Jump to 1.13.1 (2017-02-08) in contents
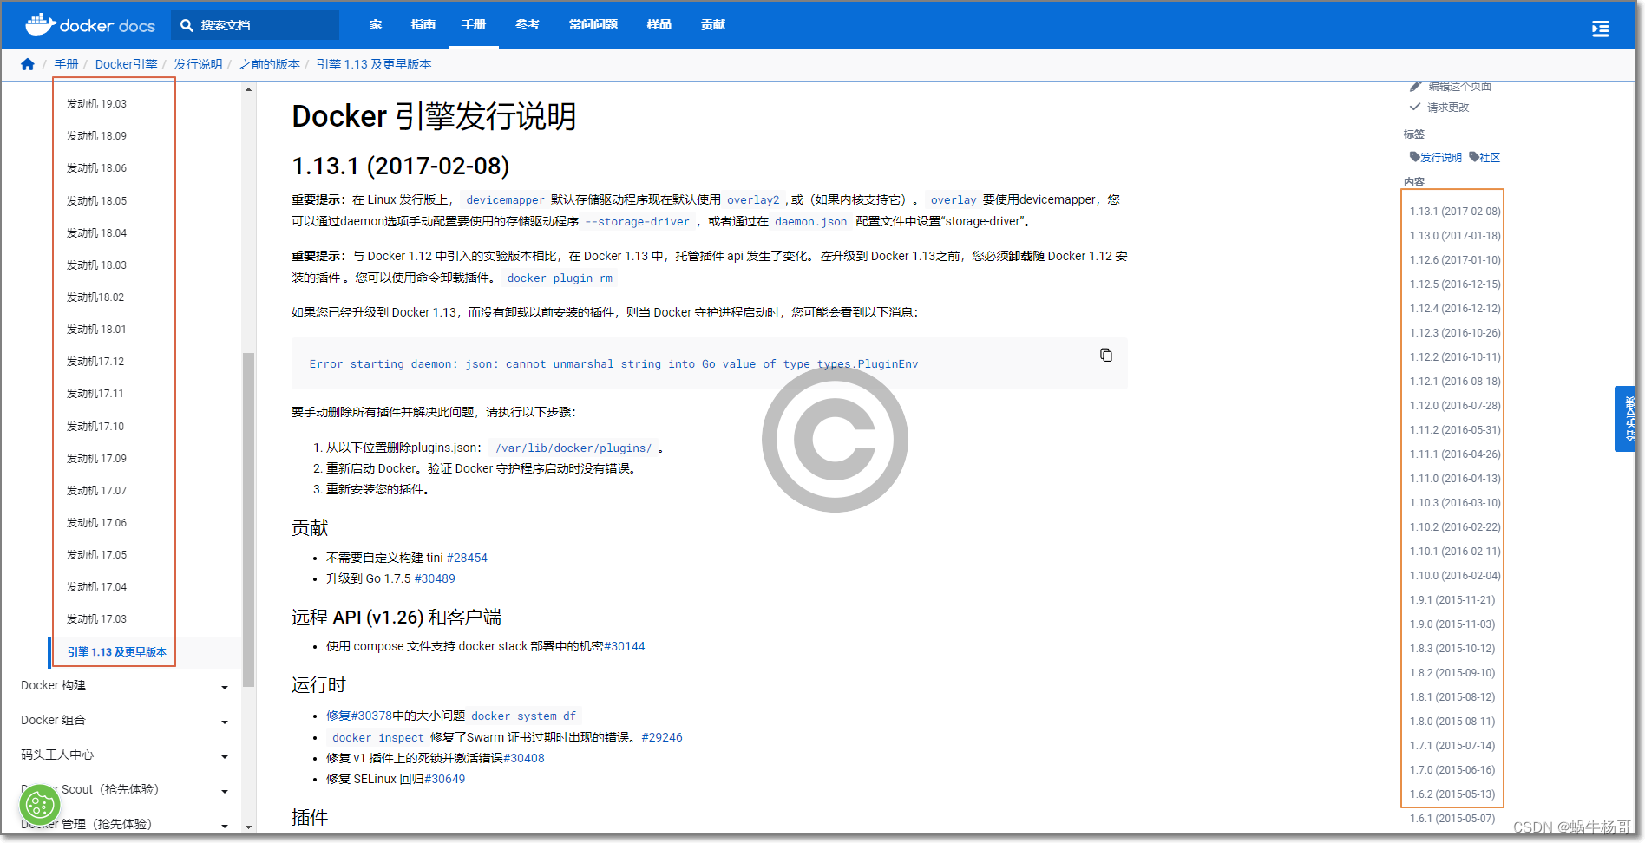Screen dimensions: 1645x843 1455,211
